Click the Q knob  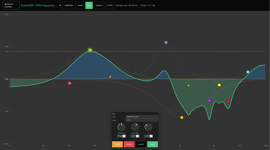pyautogui.click(x=148, y=127)
